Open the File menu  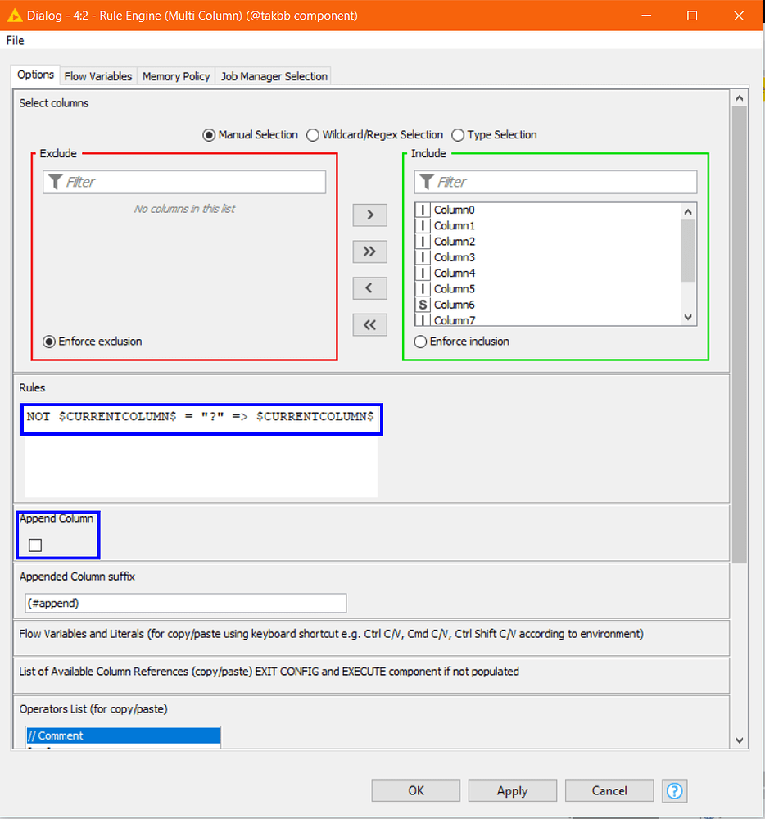tap(14, 40)
